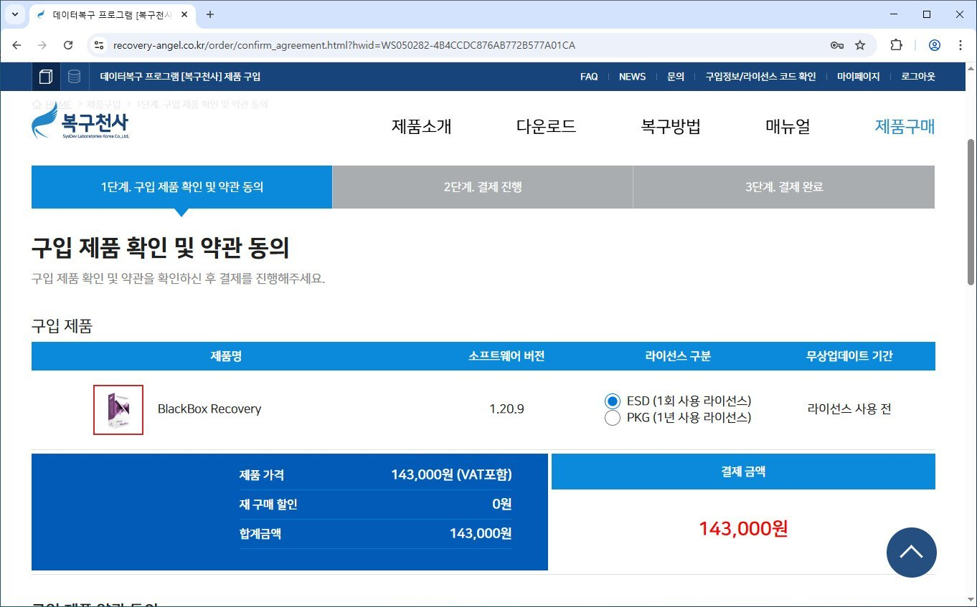Open the 문의 link
Screen dimensions: 977x607
pyautogui.click(x=676, y=77)
